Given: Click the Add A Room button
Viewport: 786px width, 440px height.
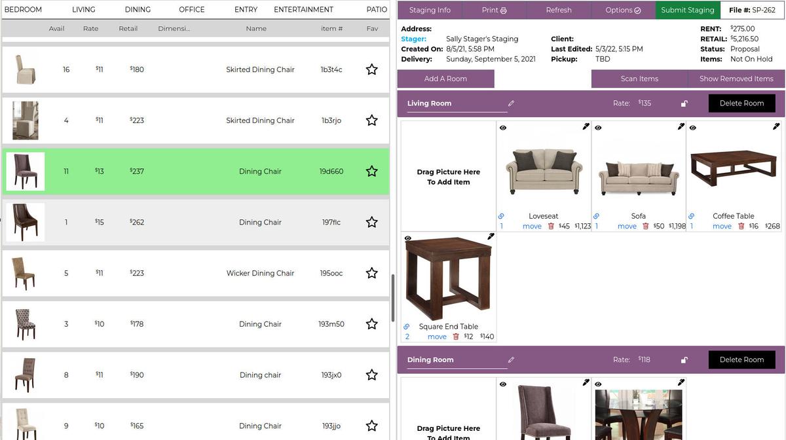Looking at the screenshot, I should [x=445, y=78].
